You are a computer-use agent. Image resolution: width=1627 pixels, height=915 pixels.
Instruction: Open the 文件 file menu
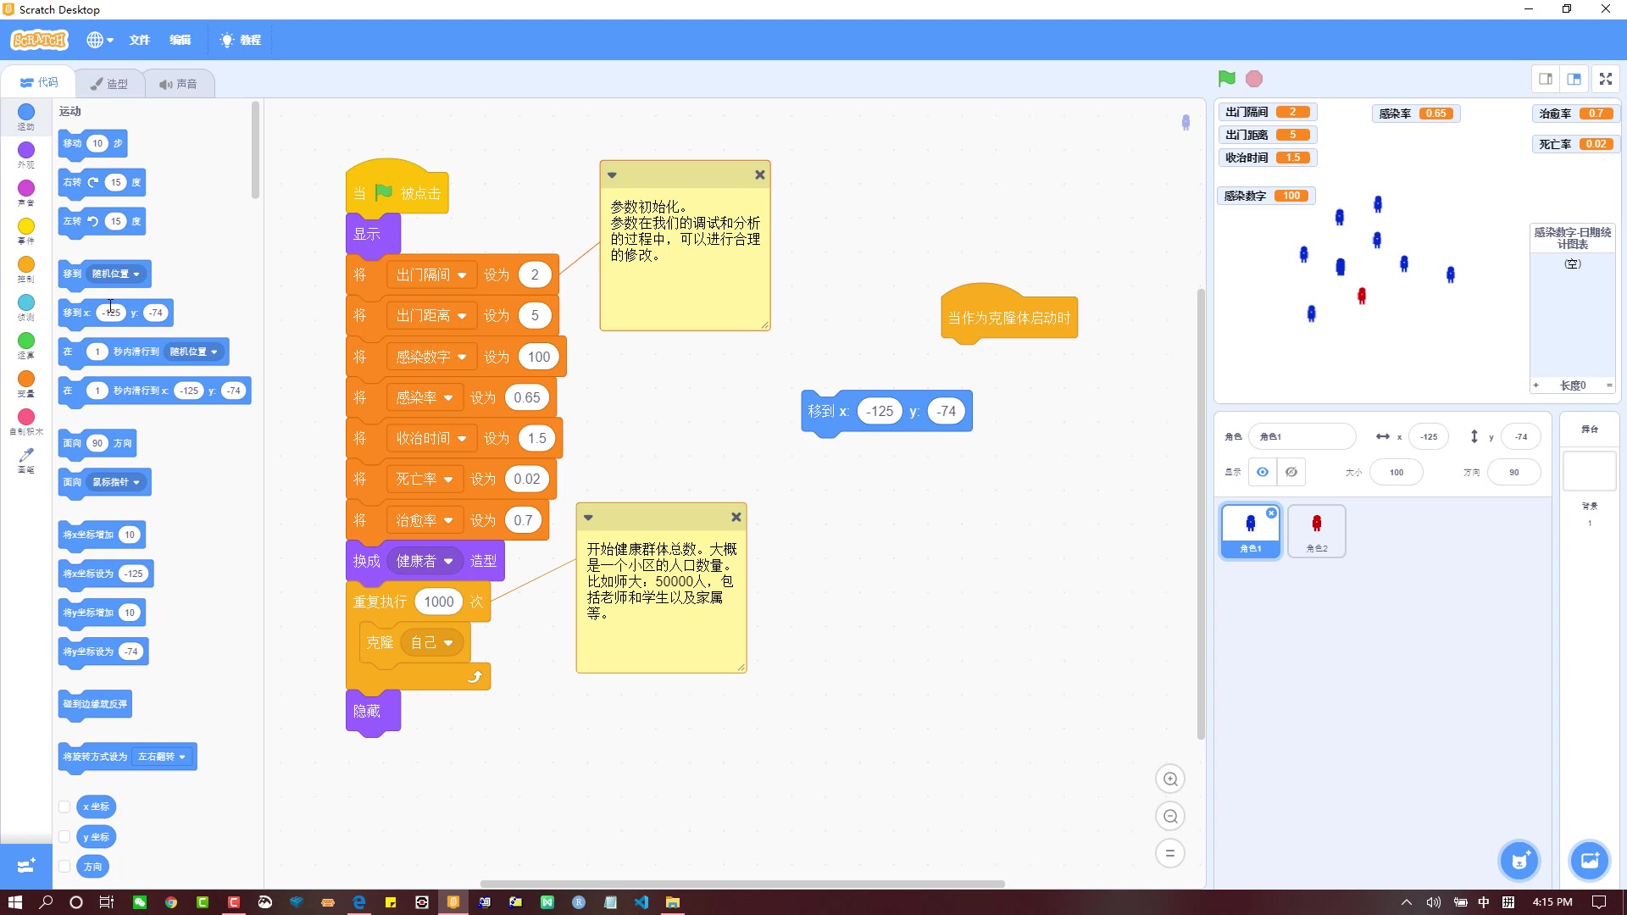[x=139, y=40]
